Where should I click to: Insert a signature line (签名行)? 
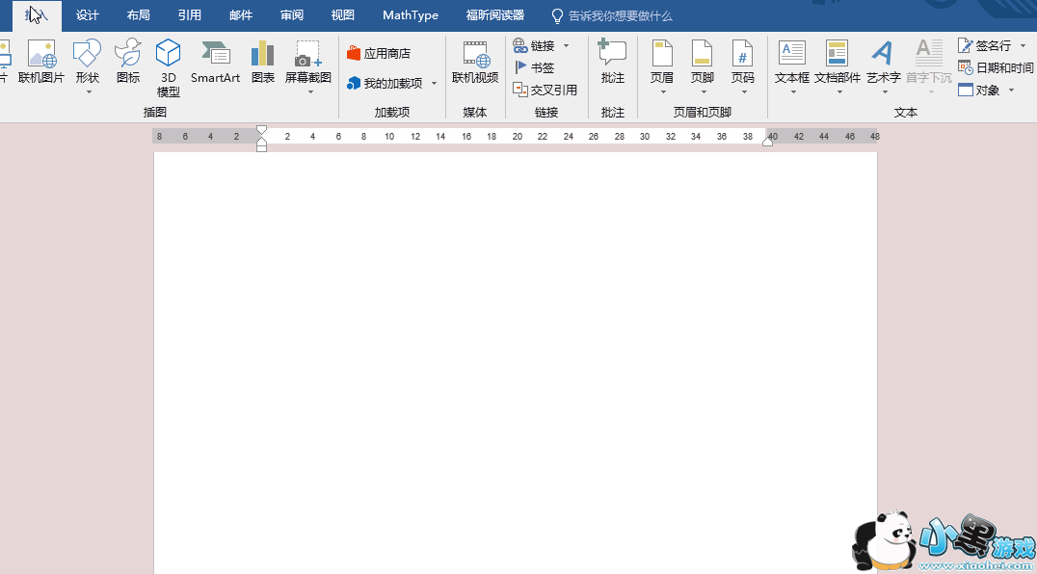point(985,45)
